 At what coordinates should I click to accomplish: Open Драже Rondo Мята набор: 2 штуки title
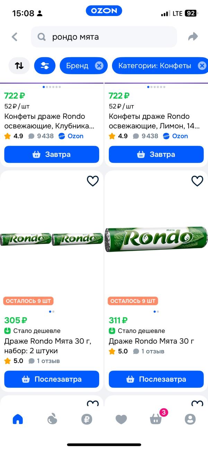pos(48,346)
